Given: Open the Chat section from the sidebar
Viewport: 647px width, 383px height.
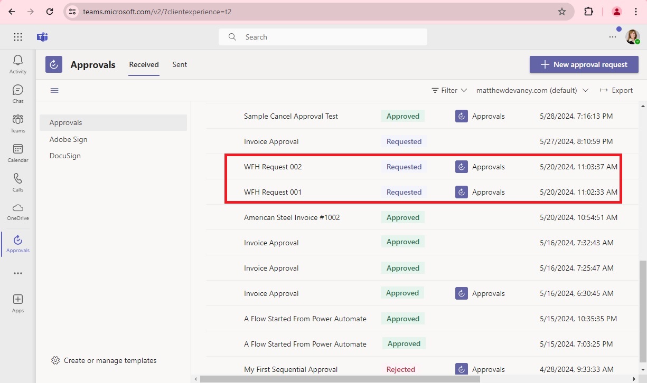Looking at the screenshot, I should pyautogui.click(x=17, y=93).
